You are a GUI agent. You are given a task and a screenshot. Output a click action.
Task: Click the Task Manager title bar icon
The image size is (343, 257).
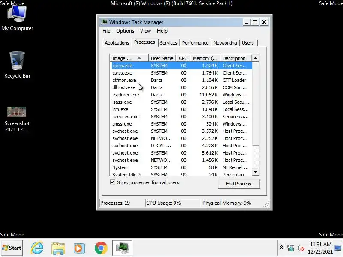pos(105,22)
